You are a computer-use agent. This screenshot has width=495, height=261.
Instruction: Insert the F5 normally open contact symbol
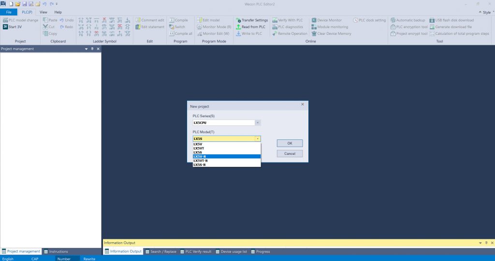[x=81, y=20]
